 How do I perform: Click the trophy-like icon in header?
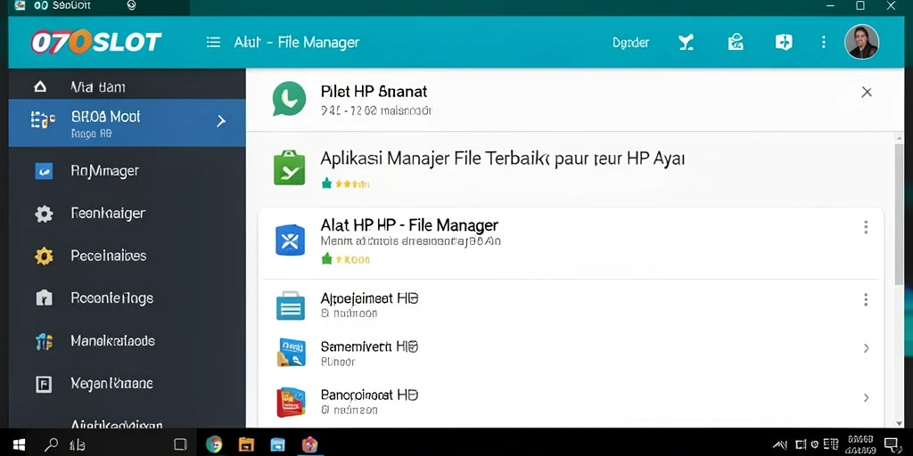pyautogui.click(x=687, y=42)
